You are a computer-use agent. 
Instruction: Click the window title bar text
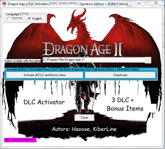click(x=68, y=4)
